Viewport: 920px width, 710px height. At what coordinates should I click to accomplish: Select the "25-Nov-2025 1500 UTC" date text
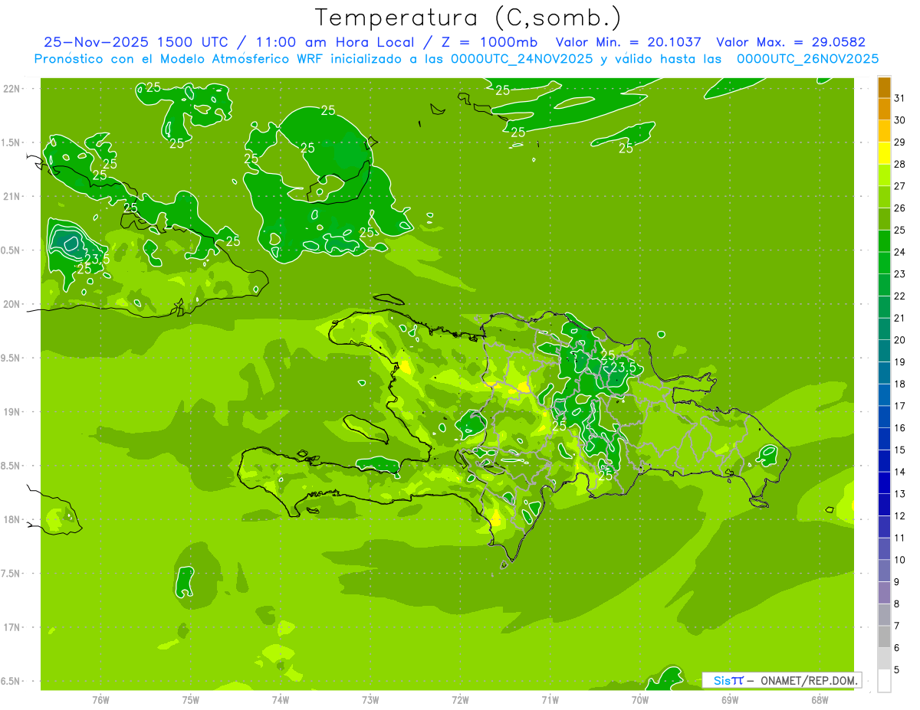point(136,42)
